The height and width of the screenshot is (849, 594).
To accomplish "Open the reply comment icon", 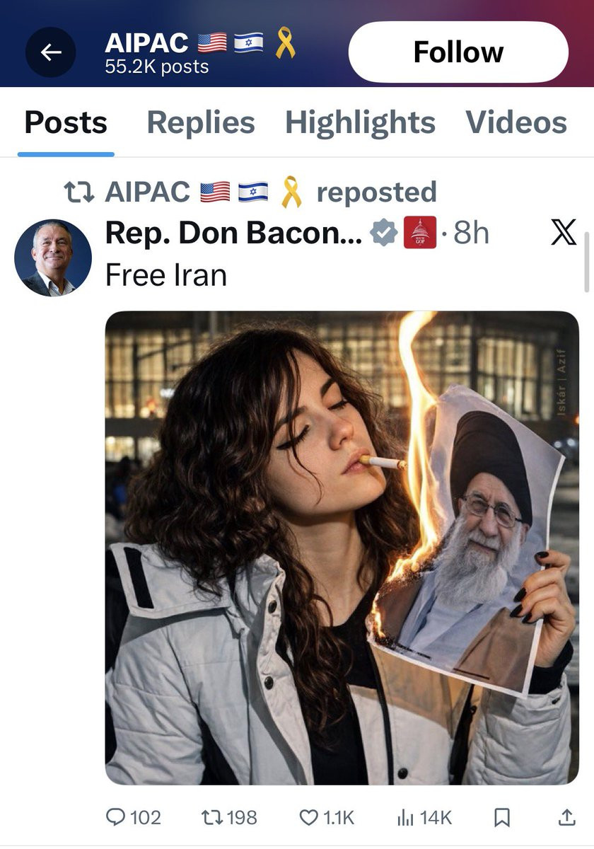I will [115, 818].
